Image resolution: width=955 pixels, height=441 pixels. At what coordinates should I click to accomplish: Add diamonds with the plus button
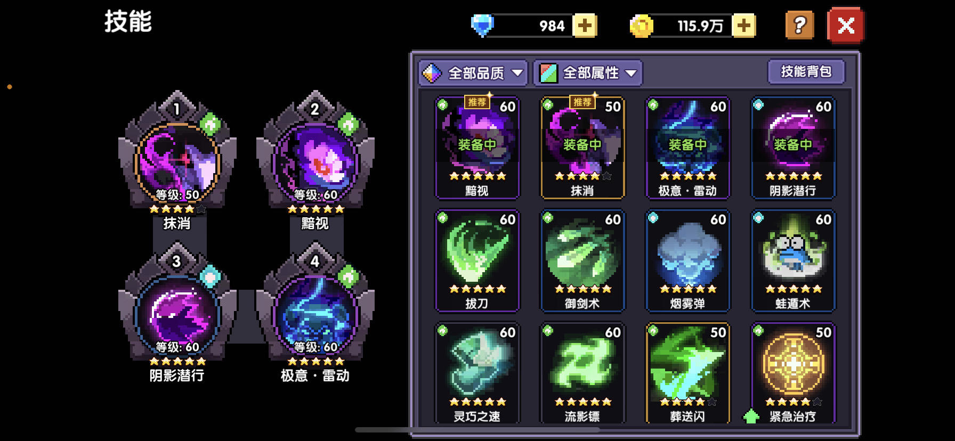point(585,26)
